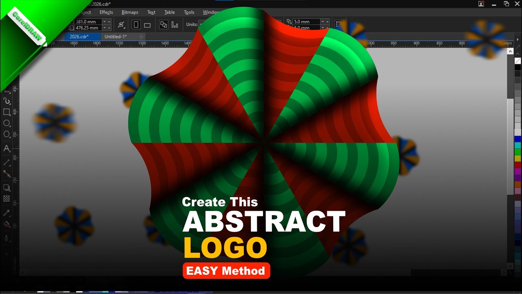The height and width of the screenshot is (294, 522).
Task: Click the palette eyedropper icon
Action: (518, 47)
